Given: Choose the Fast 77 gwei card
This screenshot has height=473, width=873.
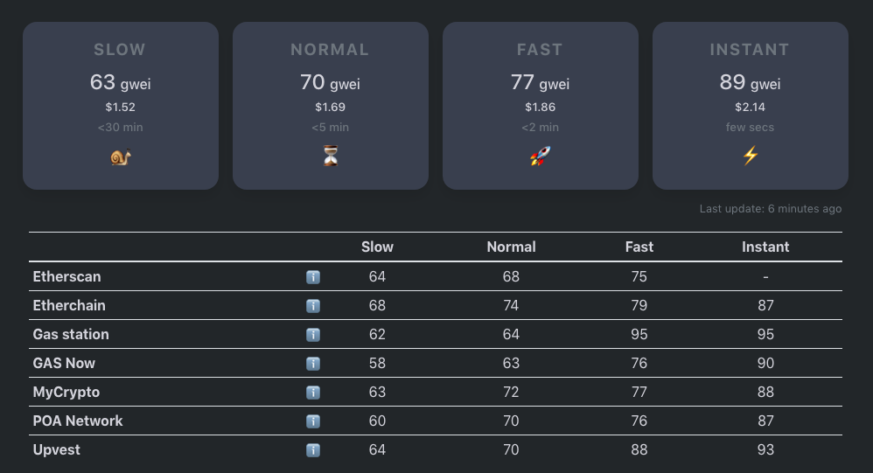Looking at the screenshot, I should (541, 106).
